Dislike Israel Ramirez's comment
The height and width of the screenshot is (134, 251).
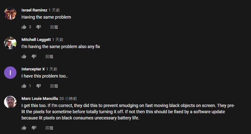[x=39, y=27]
